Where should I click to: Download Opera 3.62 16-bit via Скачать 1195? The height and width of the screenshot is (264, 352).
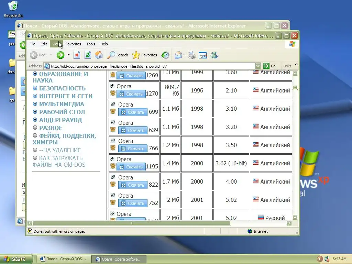131,167
